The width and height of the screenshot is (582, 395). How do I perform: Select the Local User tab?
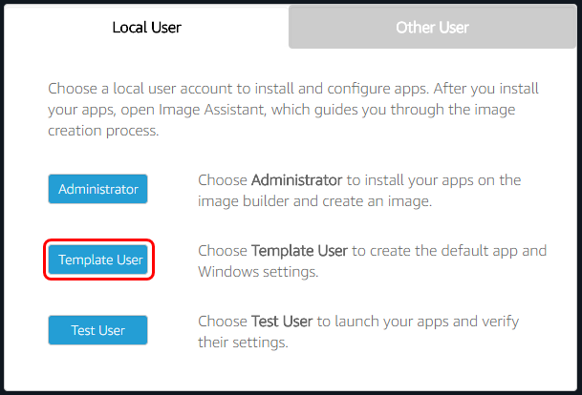tap(146, 27)
